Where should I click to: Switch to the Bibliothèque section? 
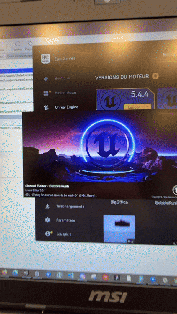tap(65, 93)
